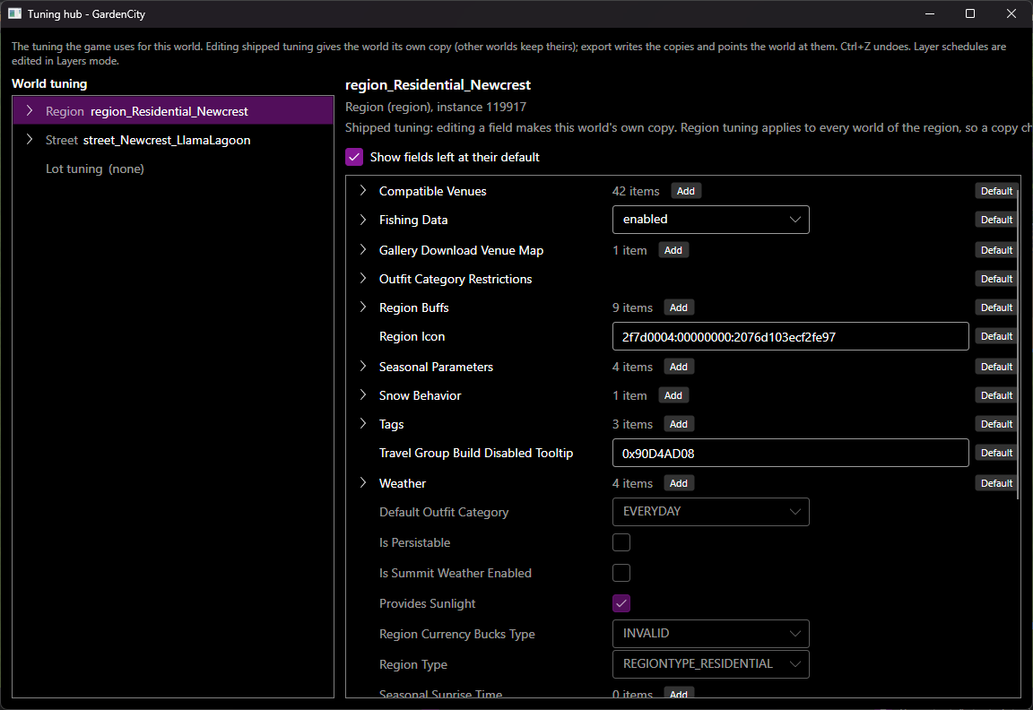This screenshot has height=710, width=1033.
Task: Select the Lot tuning (none) row
Action: [x=172, y=169]
